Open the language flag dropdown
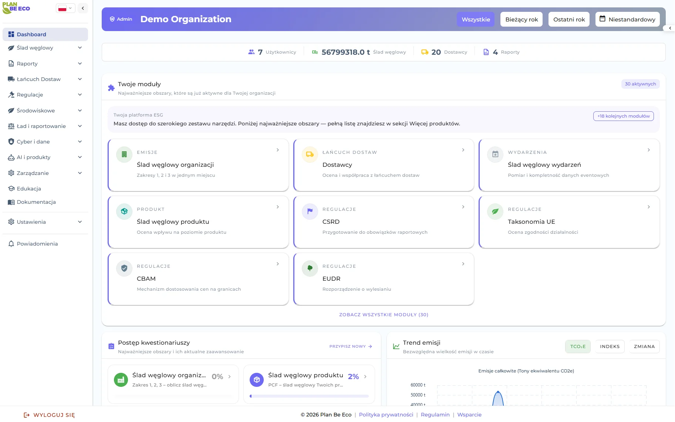675x422 pixels. click(x=65, y=8)
